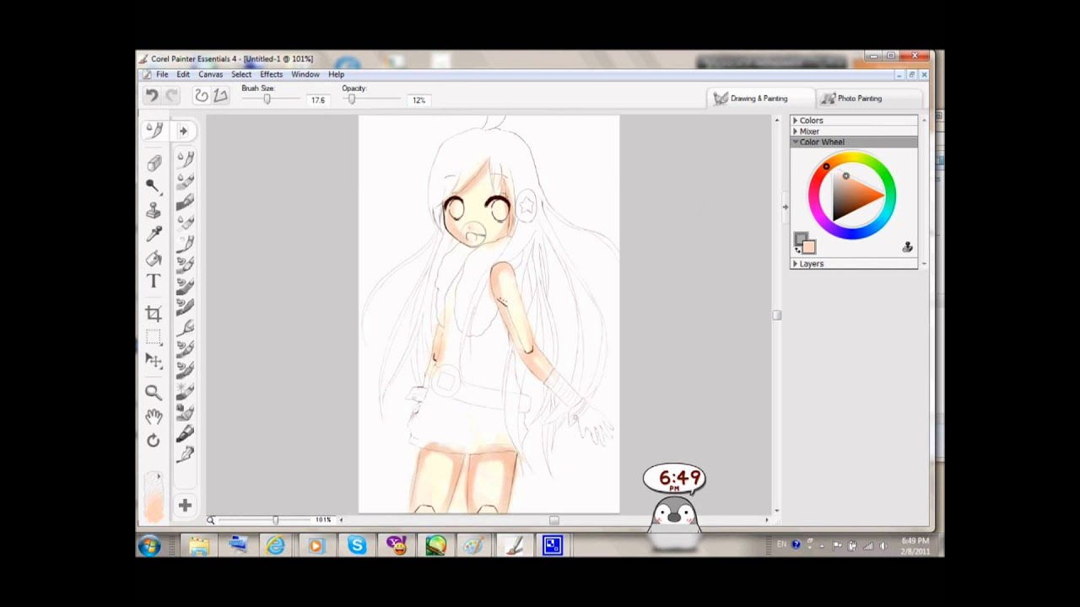
Task: Open the paper texture color preview swatch
Action: (x=154, y=497)
